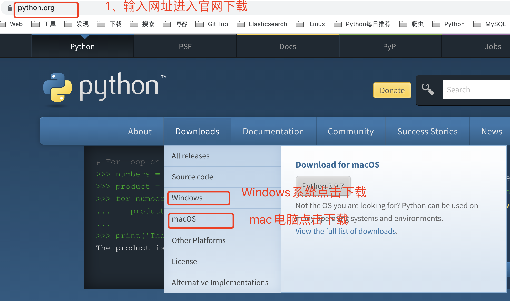Open the GitHub bookmarks folder
Screen dimensions: 510x301
click(x=212, y=24)
